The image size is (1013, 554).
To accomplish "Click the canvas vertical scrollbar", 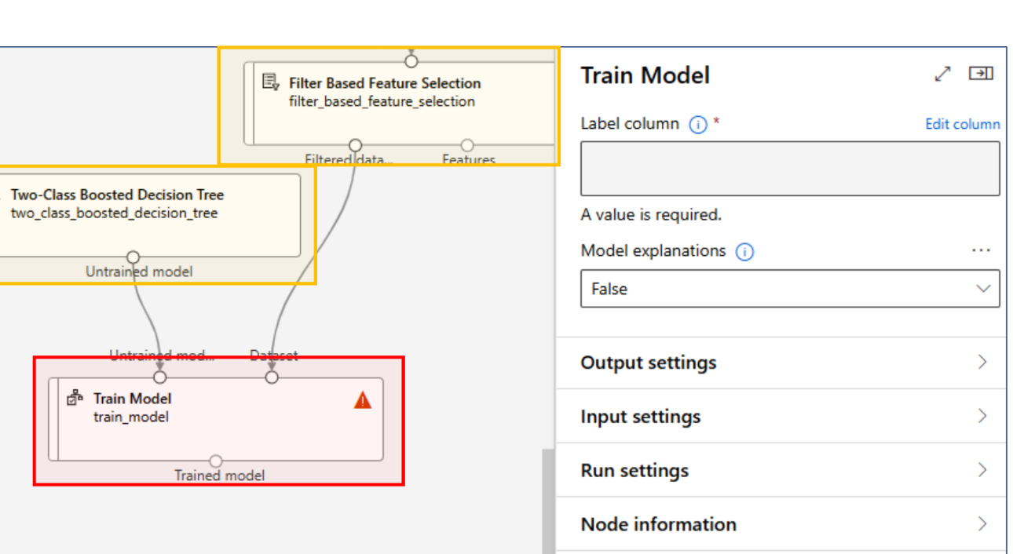I will pos(548,502).
